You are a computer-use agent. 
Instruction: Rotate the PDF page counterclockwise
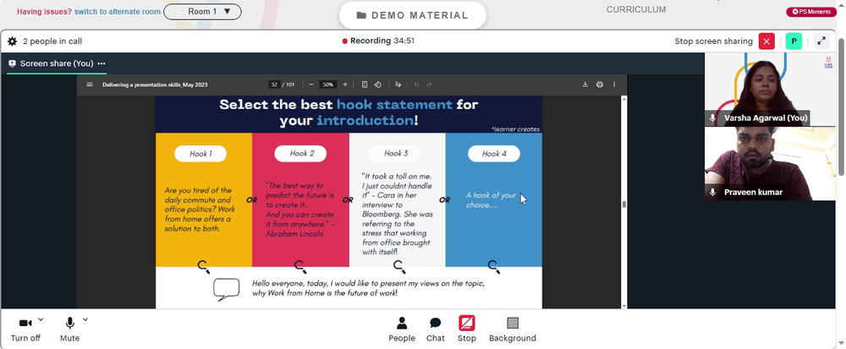377,85
